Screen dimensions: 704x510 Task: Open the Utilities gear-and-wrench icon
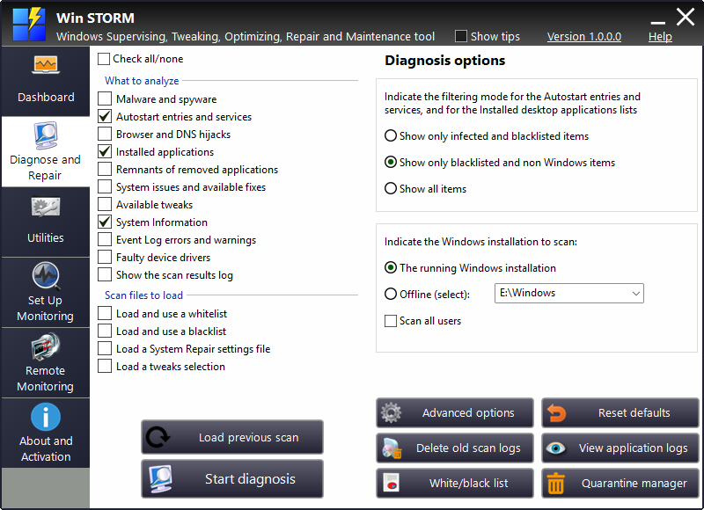(46, 208)
